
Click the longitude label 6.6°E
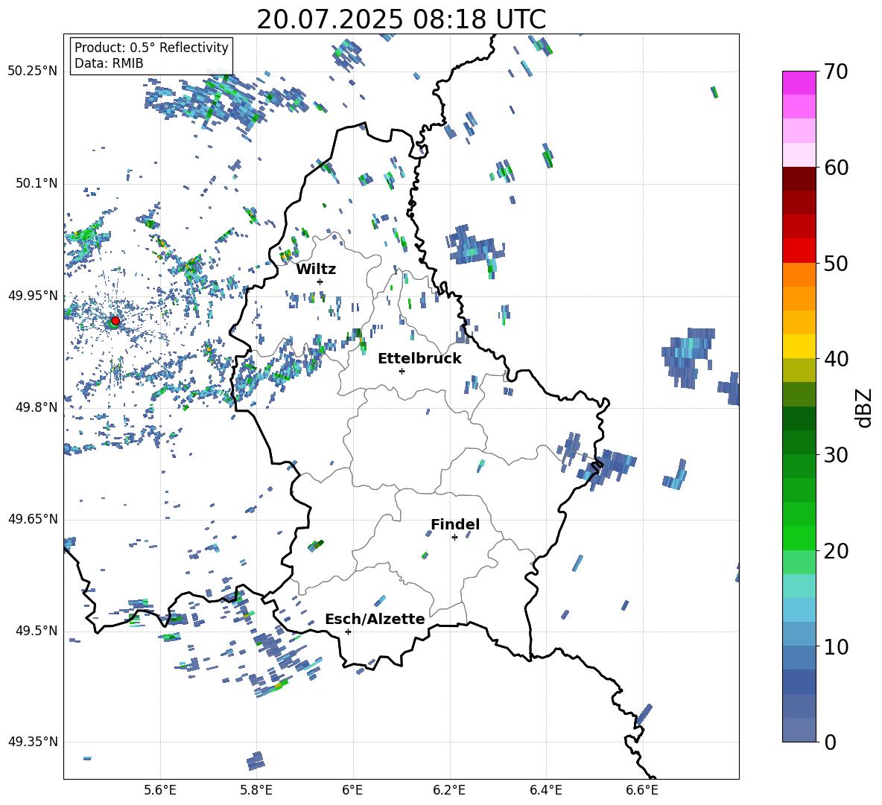(x=642, y=791)
